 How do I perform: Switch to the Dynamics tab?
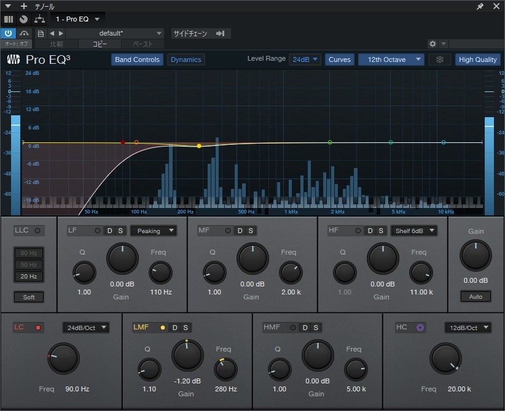pyautogui.click(x=186, y=60)
